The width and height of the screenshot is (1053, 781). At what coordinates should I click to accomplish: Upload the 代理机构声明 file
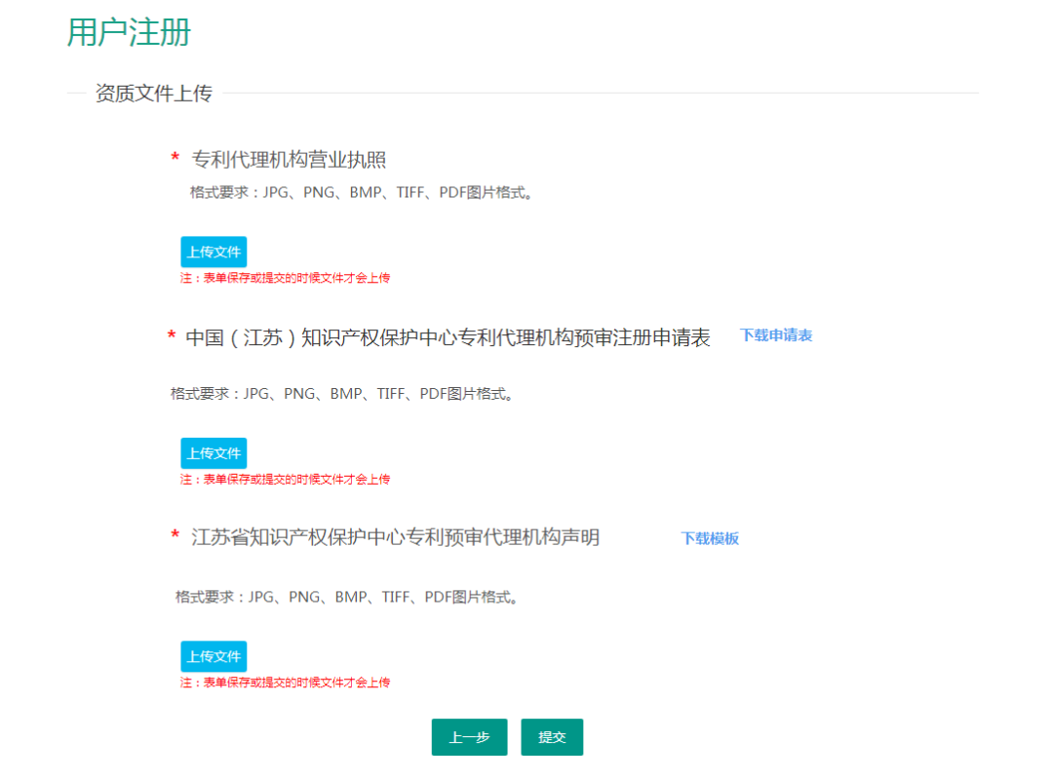pyautogui.click(x=214, y=656)
